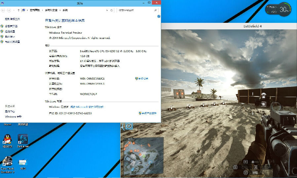This screenshot has width=297, height=178.
Task: Click the System window title bar icon
Action: click(x=2, y=3)
